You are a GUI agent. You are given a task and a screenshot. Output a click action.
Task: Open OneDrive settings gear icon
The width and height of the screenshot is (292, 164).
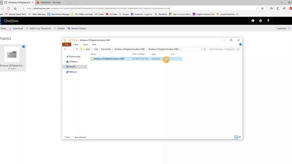tap(261, 21)
